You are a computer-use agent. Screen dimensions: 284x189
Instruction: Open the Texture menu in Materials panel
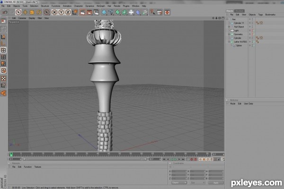38,167
